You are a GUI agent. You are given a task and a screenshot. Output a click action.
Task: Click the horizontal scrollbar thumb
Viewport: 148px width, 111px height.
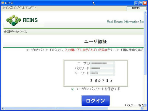(x=56, y=108)
